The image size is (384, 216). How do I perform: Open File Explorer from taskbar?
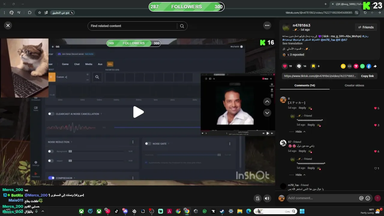240,211
